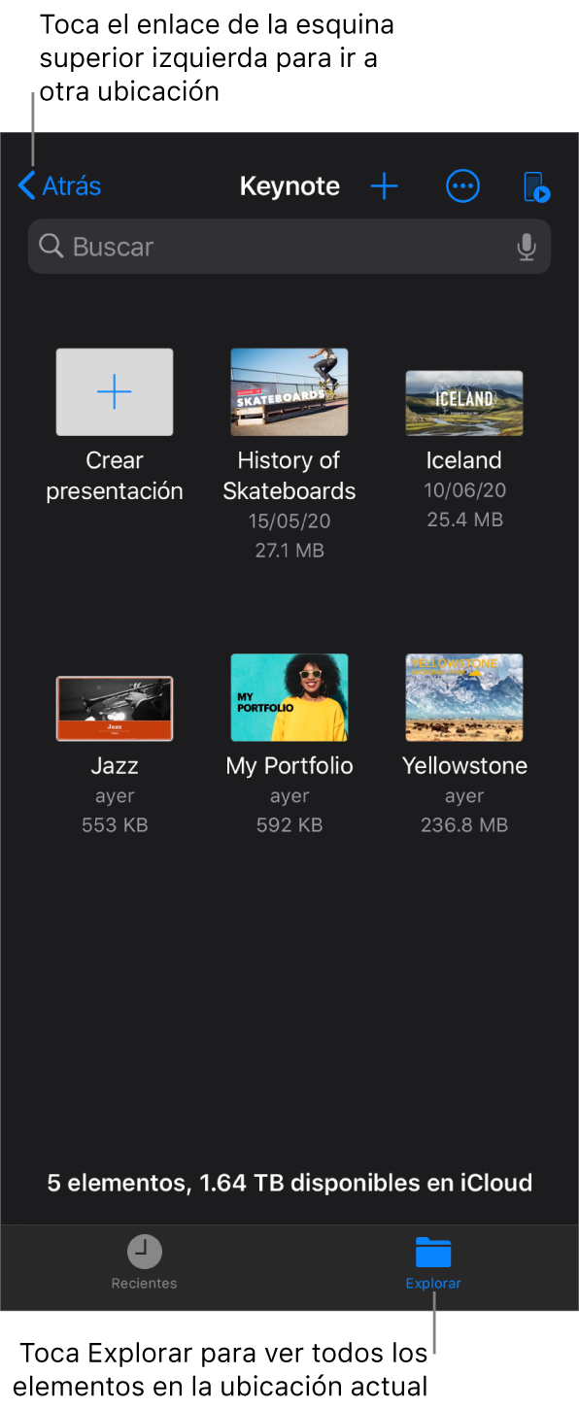Screen dimensions: 579x1408
Task: Tap the Recientes clock icon
Action: coord(145,1252)
